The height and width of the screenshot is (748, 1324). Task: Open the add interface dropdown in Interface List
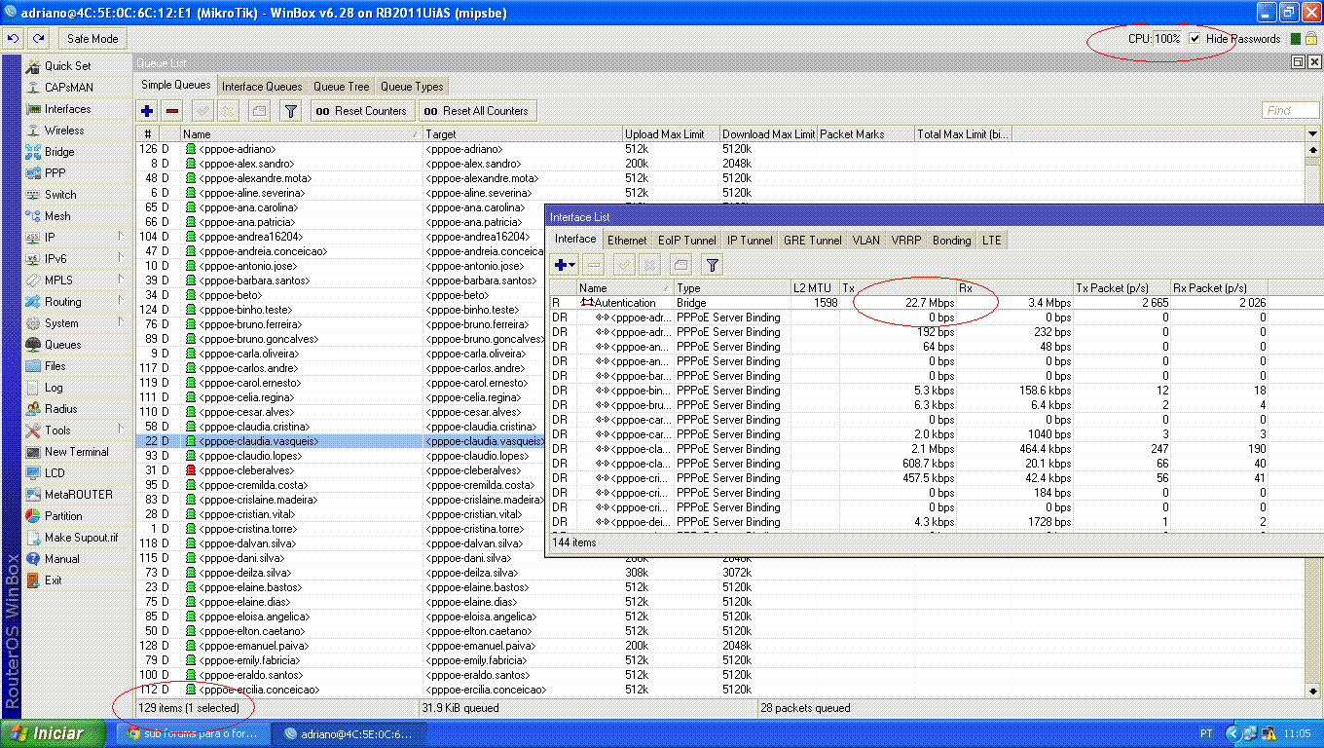pyautogui.click(x=565, y=264)
